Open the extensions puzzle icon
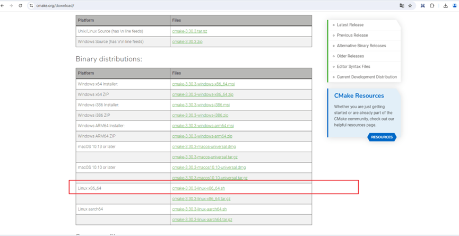This screenshot has width=459, height=236. (432, 5)
